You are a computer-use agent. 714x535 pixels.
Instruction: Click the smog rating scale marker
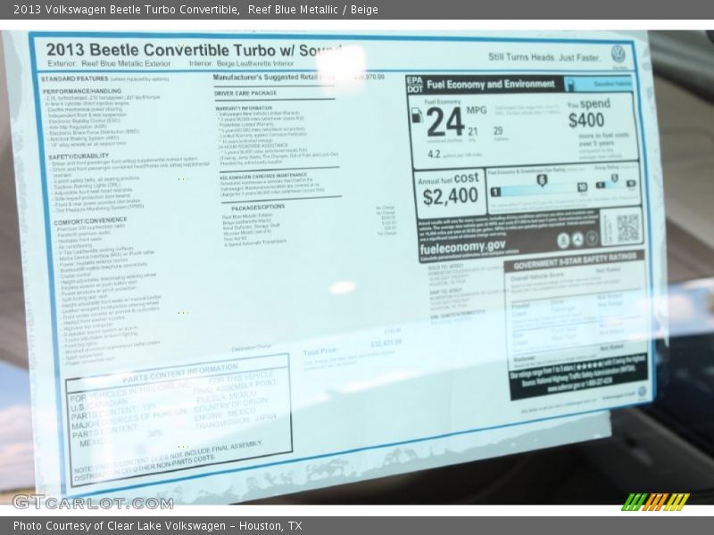click(614, 178)
